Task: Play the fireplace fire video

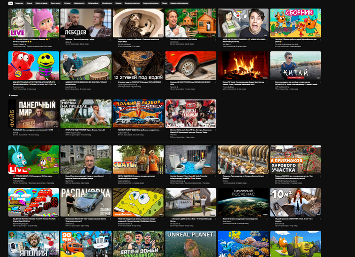Action: coord(242,65)
